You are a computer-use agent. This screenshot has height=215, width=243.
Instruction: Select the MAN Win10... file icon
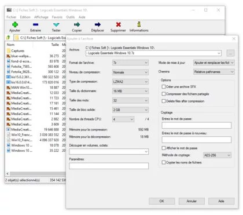(x=9, y=88)
